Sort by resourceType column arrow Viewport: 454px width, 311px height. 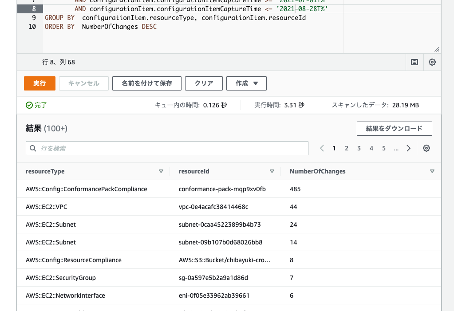[161, 171]
